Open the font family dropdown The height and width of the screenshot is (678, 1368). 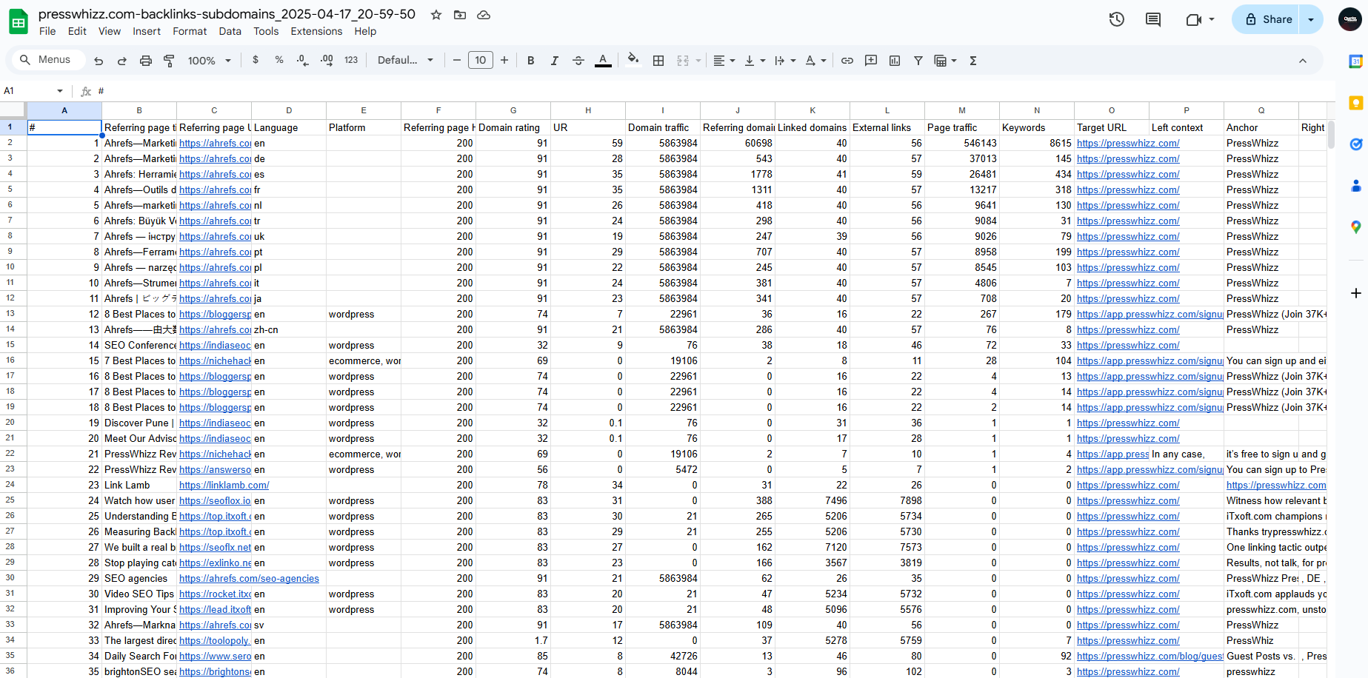point(404,61)
